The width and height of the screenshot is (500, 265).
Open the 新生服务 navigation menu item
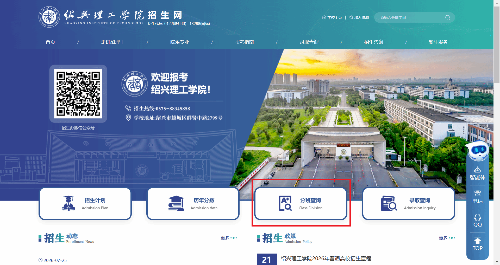coord(438,42)
